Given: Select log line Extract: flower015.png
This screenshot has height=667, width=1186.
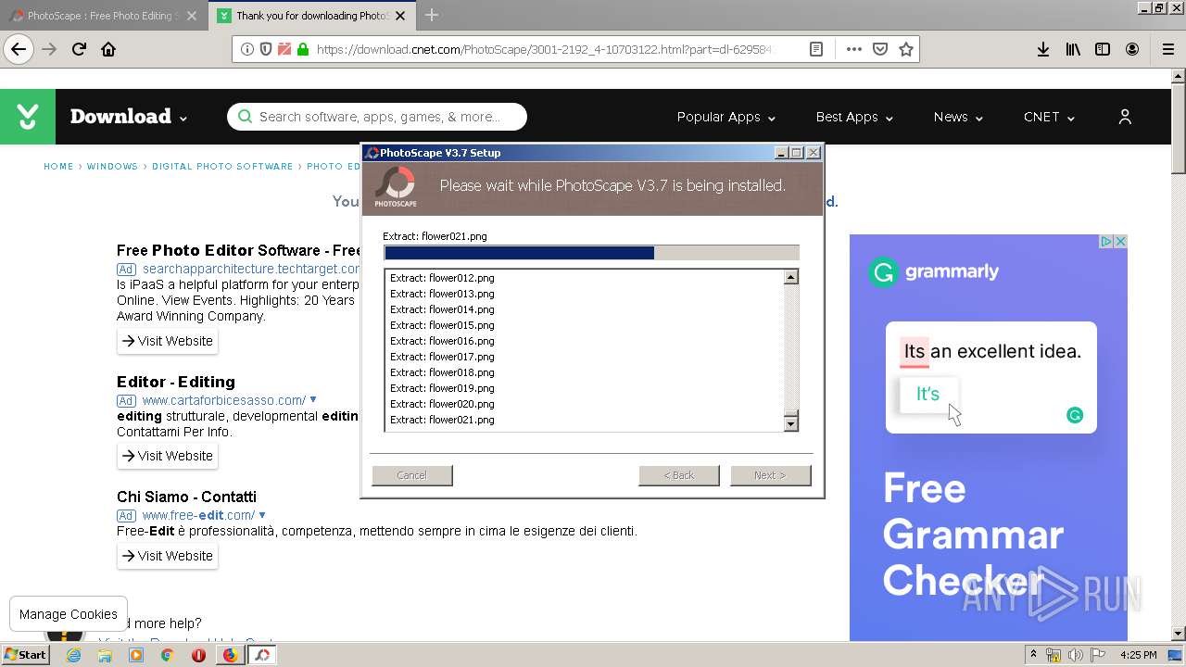Looking at the screenshot, I should [442, 325].
